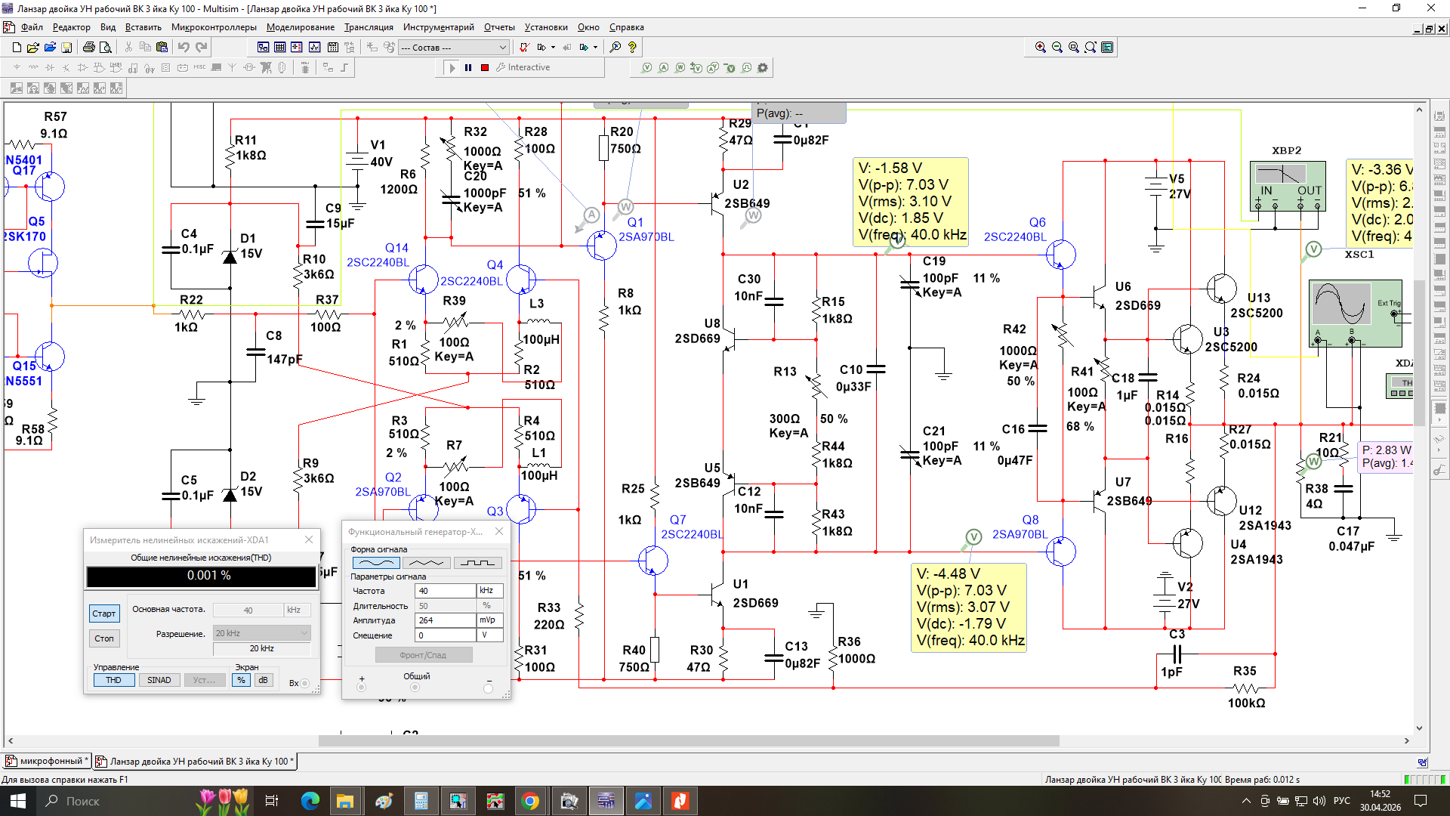Switch to the микрофонный document tab
Image resolution: width=1450 pixels, height=816 pixels.
(47, 761)
